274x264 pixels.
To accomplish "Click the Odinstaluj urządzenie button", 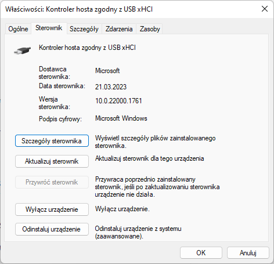I will [x=52, y=229].
